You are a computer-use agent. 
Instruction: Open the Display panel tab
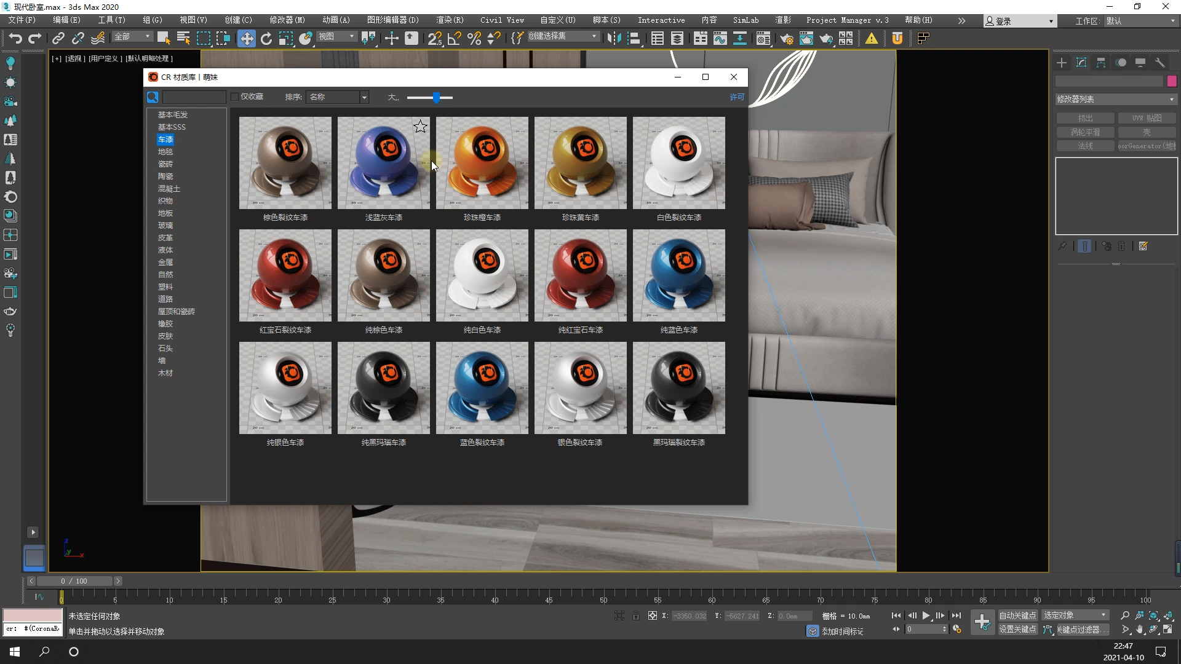pos(1140,63)
